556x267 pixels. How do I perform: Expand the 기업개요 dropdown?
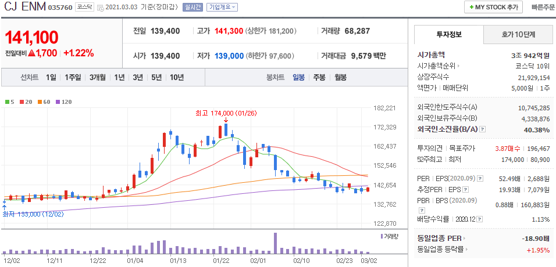[222, 7]
